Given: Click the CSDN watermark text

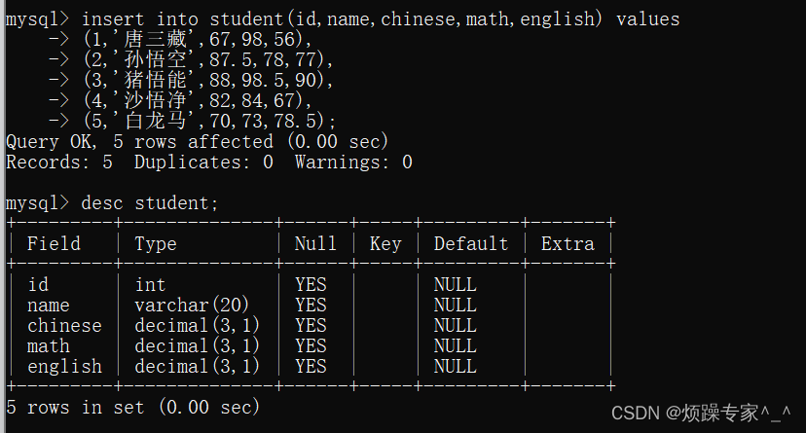Looking at the screenshot, I should click(x=701, y=413).
